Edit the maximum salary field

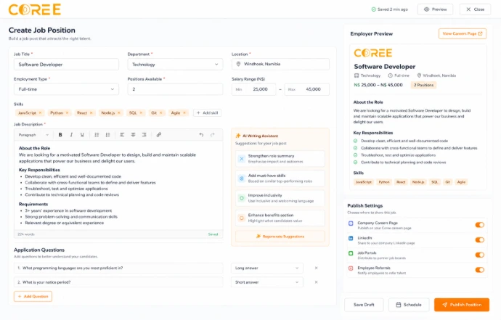[306, 89]
